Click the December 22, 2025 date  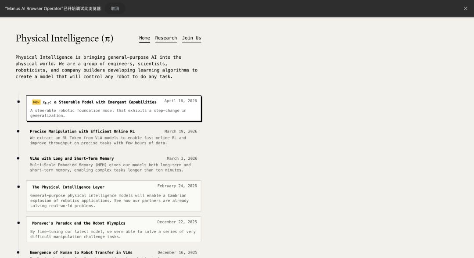177,222
